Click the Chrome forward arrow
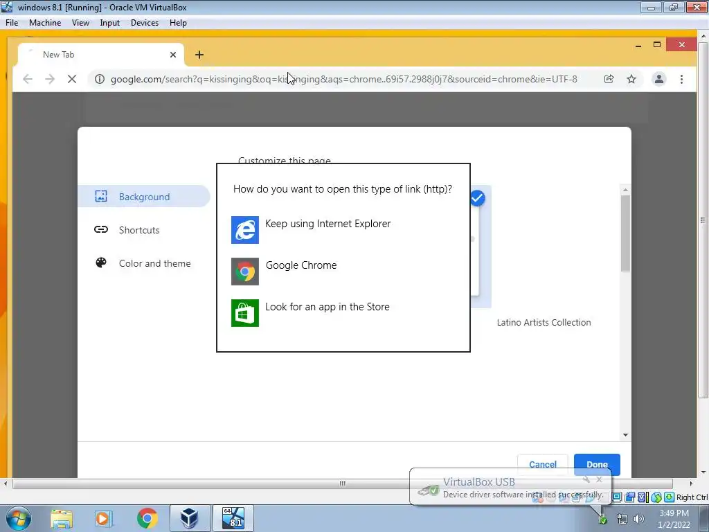This screenshot has height=532, width=709. point(50,79)
